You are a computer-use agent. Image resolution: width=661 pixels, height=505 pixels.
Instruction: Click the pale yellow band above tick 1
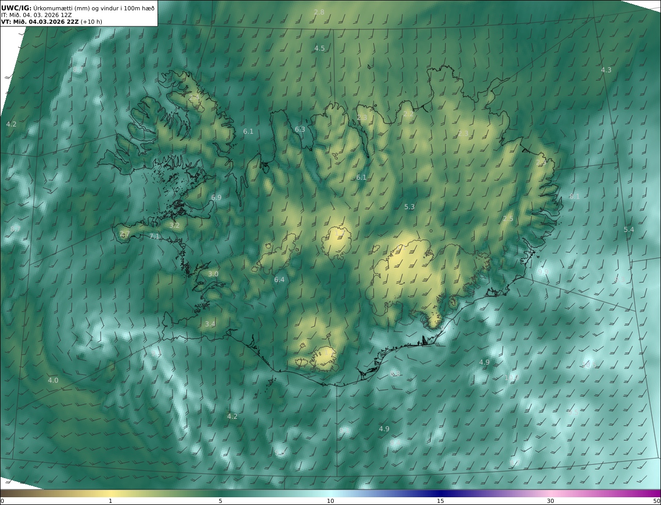(111, 493)
